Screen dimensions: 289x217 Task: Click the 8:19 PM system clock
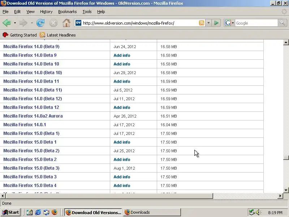click(275, 213)
